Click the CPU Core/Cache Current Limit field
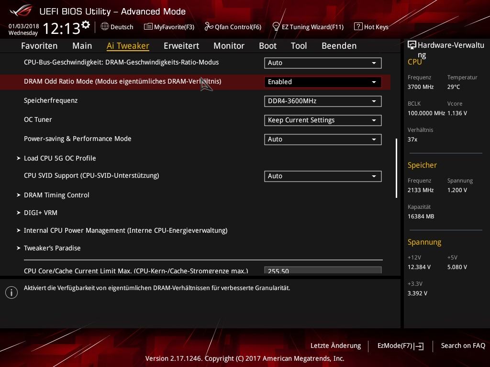This screenshot has width=490, height=367. pyautogui.click(x=323, y=270)
